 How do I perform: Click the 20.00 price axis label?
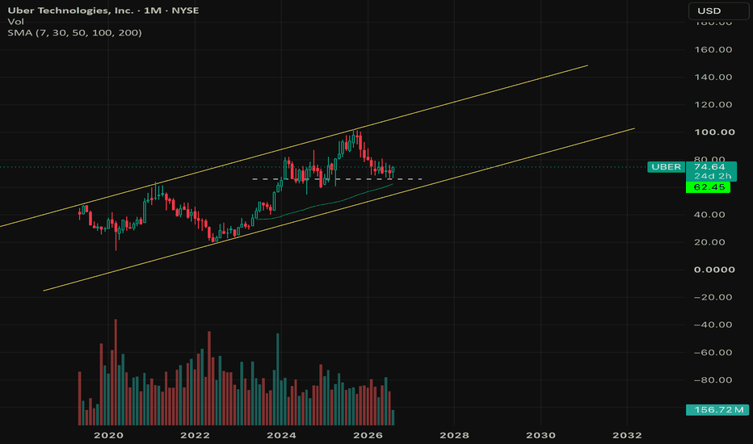click(x=709, y=242)
